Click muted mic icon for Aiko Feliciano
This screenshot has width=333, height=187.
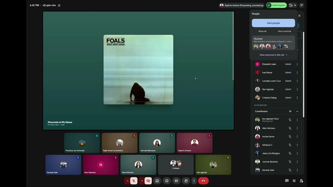(290, 128)
